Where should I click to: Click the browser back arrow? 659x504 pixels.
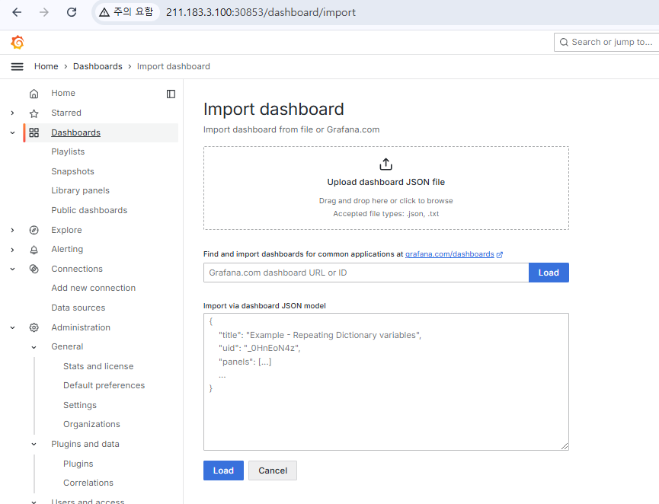tap(17, 12)
